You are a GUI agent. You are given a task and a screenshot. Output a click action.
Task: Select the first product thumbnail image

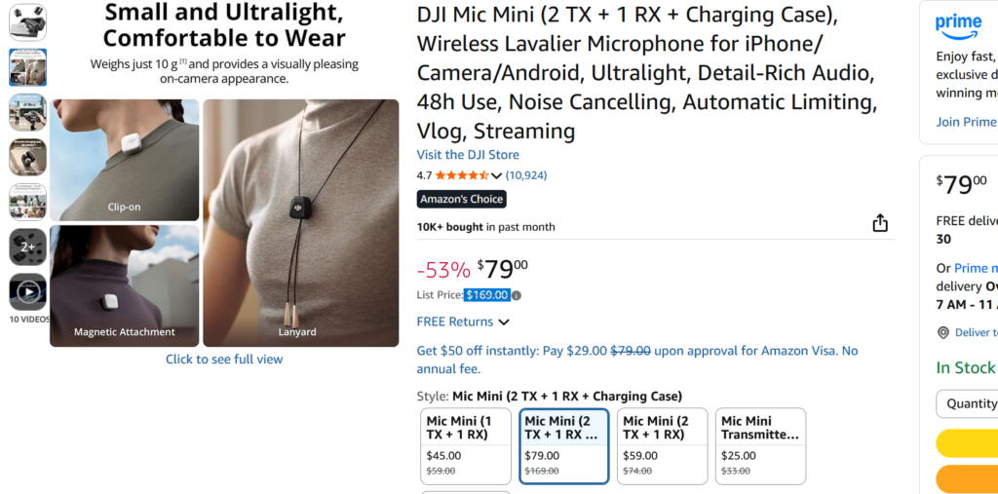click(x=27, y=22)
